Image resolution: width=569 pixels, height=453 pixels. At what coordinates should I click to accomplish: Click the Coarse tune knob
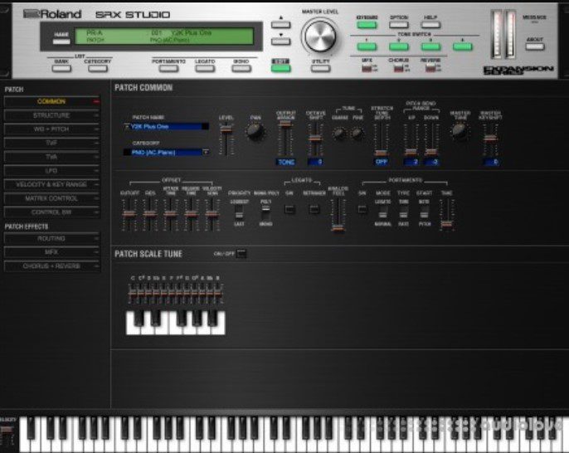(340, 134)
